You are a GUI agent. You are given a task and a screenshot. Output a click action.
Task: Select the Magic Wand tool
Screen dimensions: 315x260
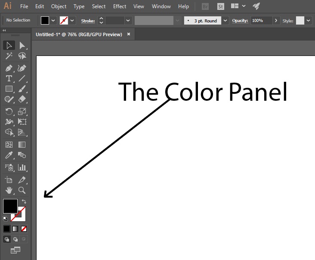click(9, 56)
